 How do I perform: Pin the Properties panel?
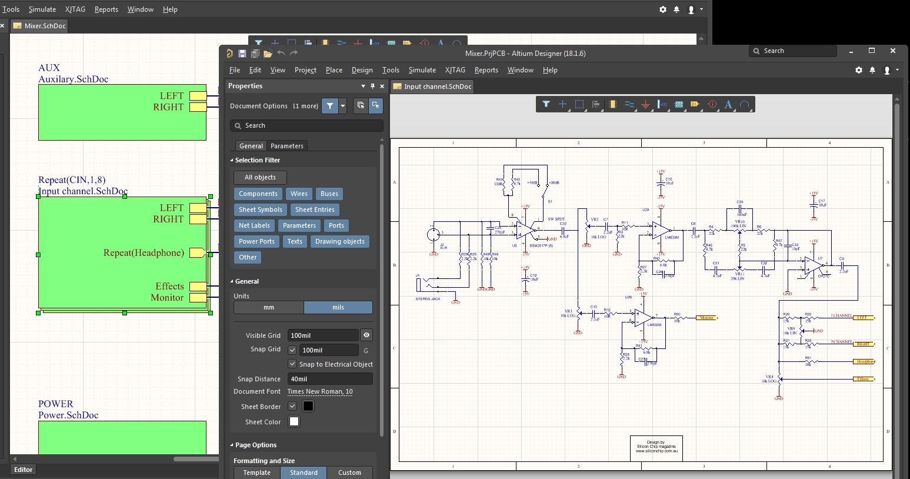(x=372, y=86)
